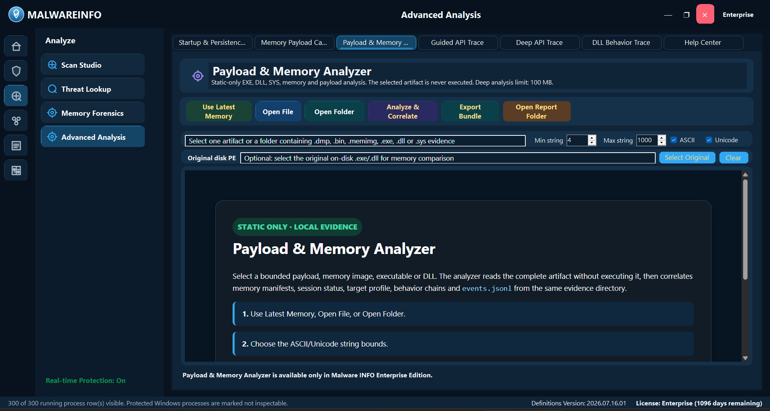
Task: Click the Enterprise edition label
Action: [x=738, y=15]
